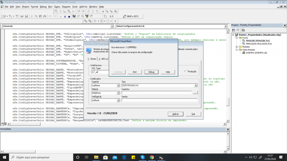Click the End stop square icon
Viewport: 287px width, 161px height.
(69, 16)
